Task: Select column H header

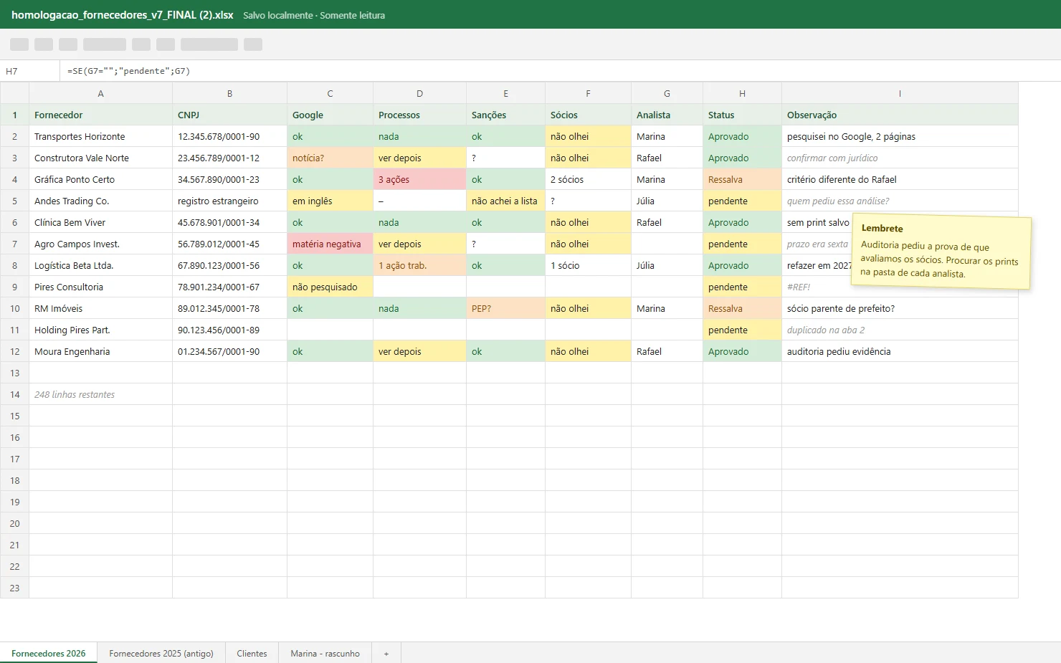Action: pos(742,93)
